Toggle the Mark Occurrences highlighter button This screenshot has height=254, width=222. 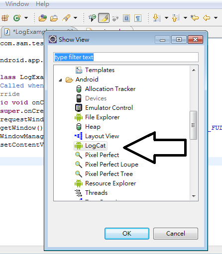(x=104, y=18)
